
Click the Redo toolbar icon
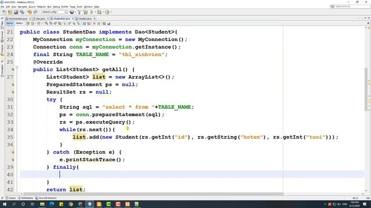coord(35,12)
